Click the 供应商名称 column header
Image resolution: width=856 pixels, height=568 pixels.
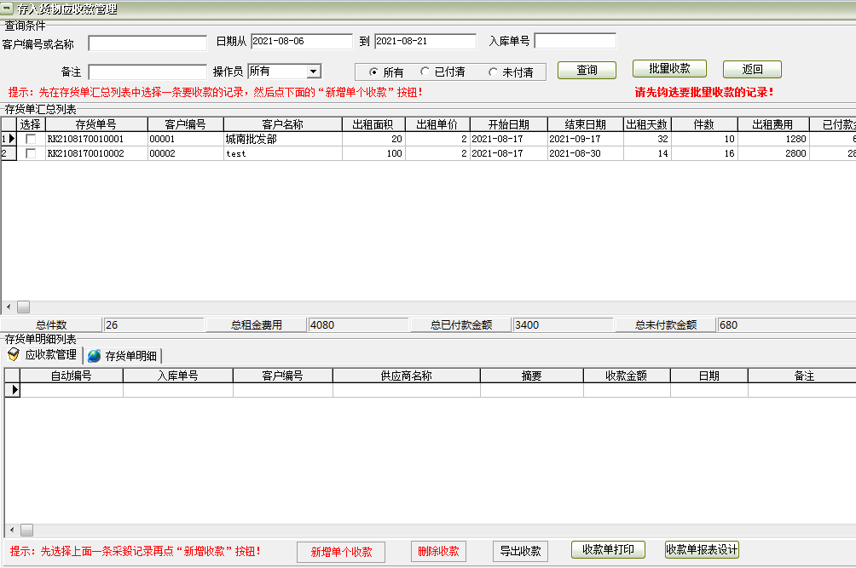[407, 376]
